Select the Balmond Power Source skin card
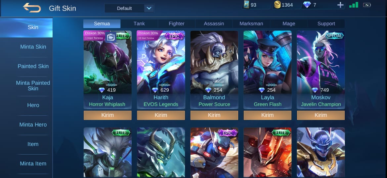The height and width of the screenshot is (178, 387). 214,70
